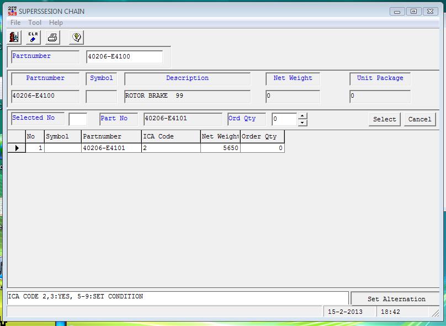Viewport: 446px width, 326px height.
Task: Click the time 18:42 in status bar
Action: point(390,312)
